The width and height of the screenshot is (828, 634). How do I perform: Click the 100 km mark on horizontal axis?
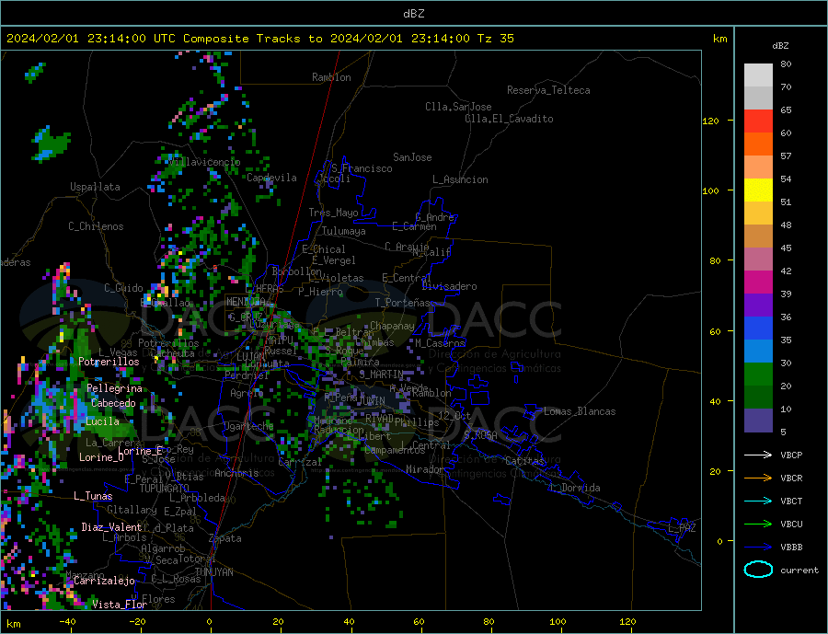point(558,622)
